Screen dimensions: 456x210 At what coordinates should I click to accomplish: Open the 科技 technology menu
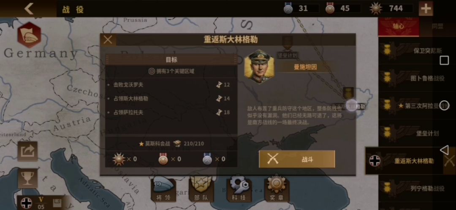(x=239, y=189)
